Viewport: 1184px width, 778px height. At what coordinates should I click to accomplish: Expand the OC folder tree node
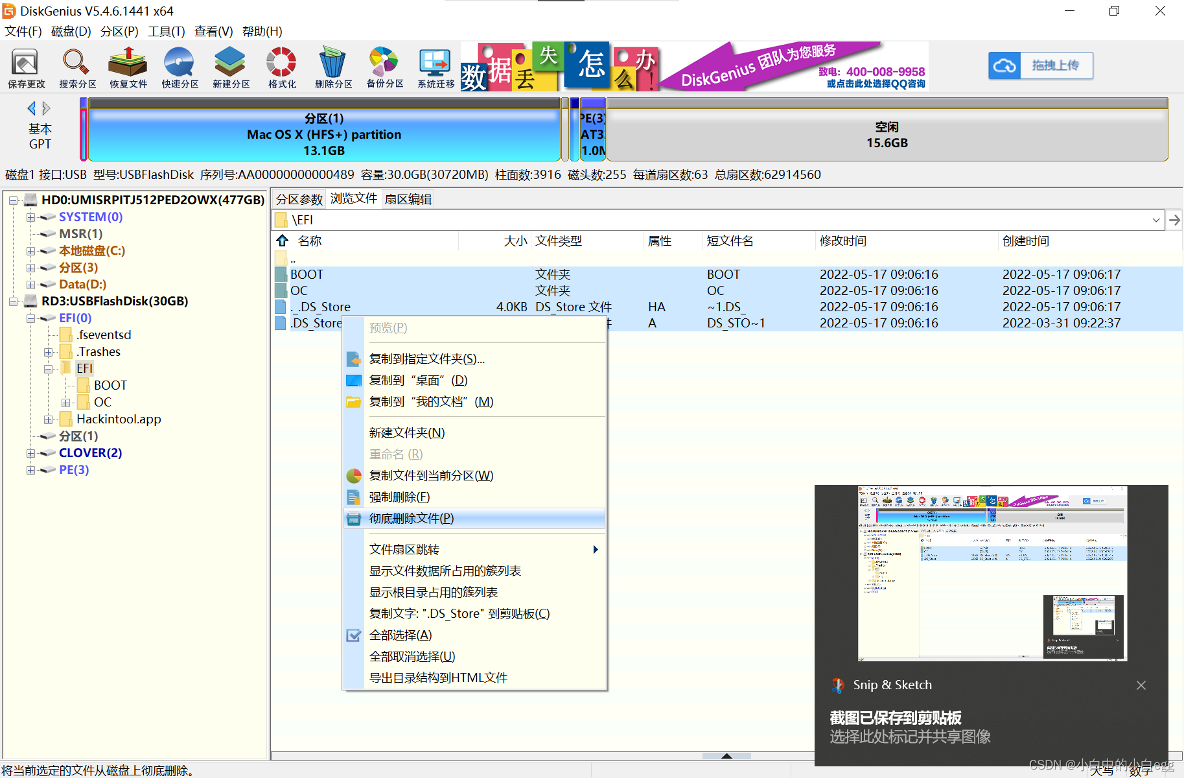point(65,403)
